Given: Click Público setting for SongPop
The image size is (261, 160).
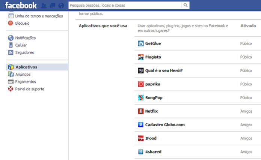Looking at the screenshot, I should click(x=246, y=98).
